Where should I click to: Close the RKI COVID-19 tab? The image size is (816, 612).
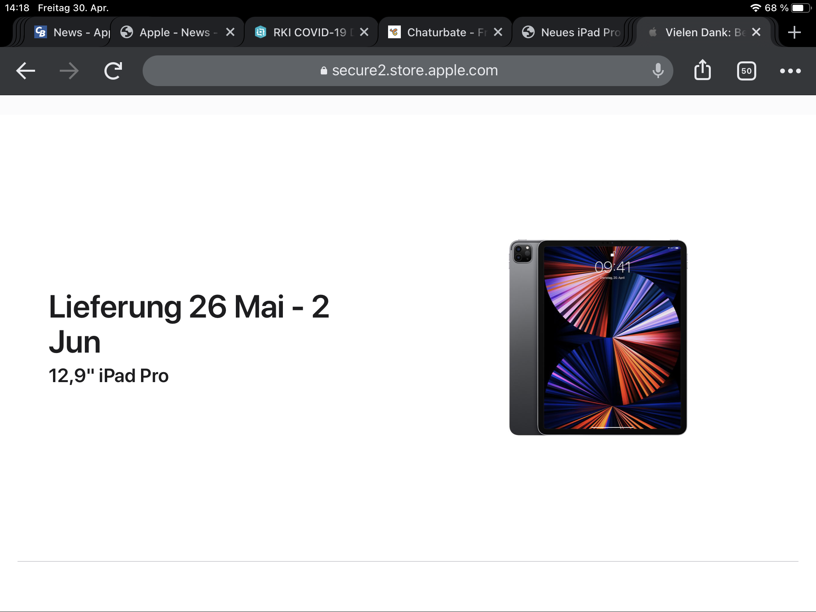[364, 32]
